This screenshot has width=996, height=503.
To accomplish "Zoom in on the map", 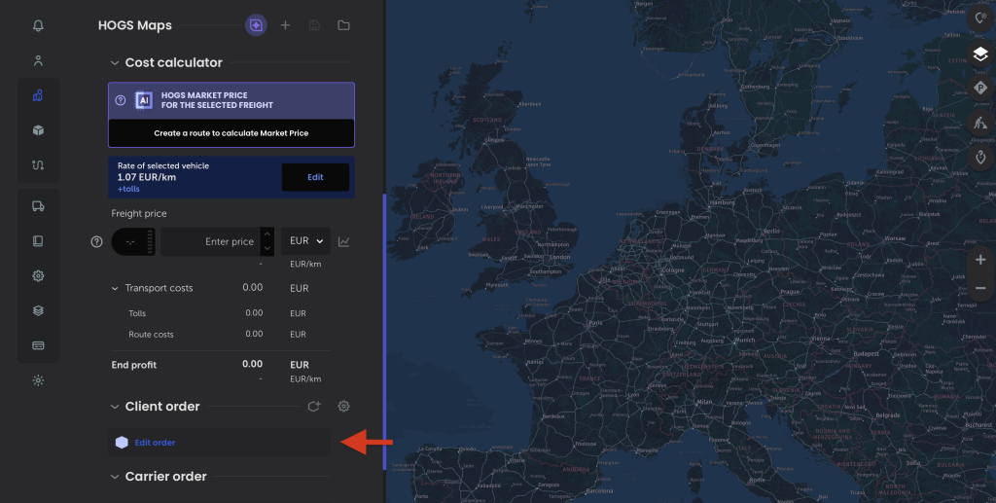I will [980, 260].
